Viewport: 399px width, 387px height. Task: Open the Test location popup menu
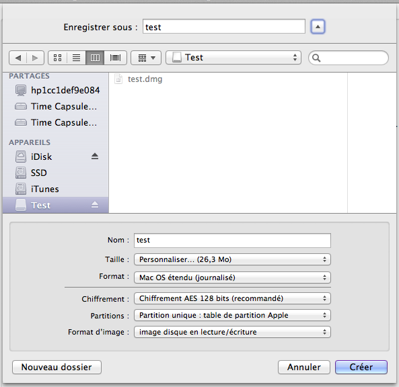(x=233, y=57)
